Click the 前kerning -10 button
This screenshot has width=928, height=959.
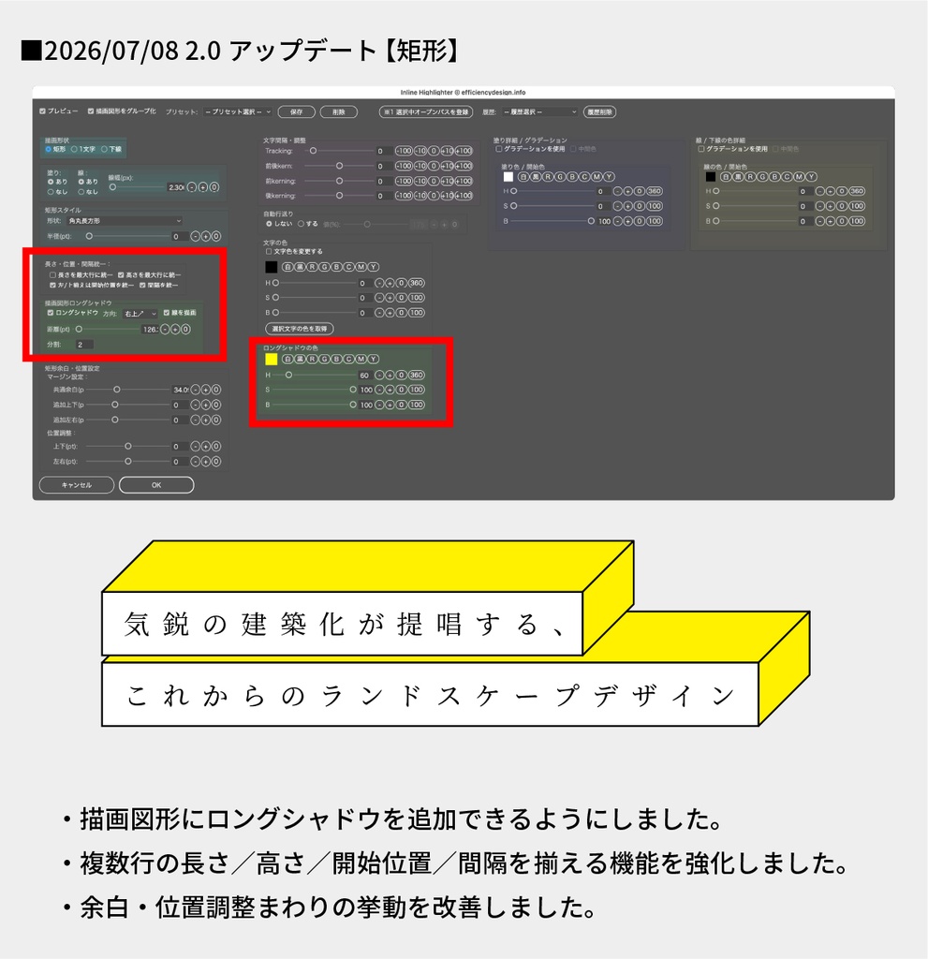[x=420, y=181]
